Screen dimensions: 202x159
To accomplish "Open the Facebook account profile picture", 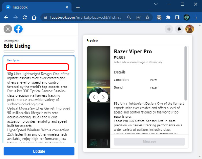I will (189, 29).
